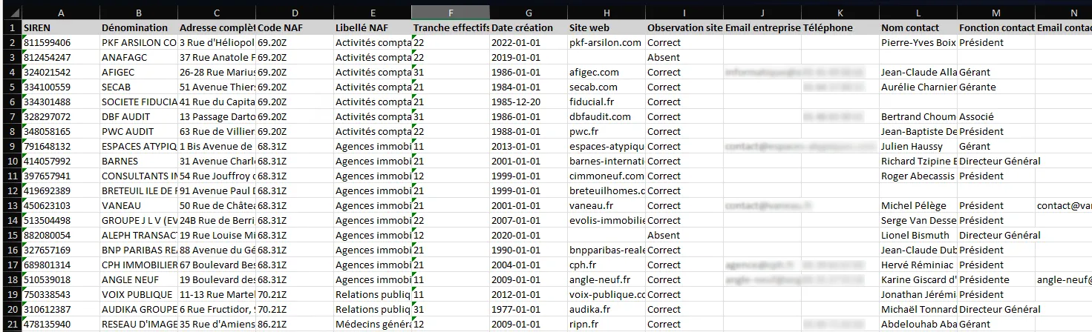The height and width of the screenshot is (332, 1092).
Task: Click the AFIGEC company cell
Action: [x=139, y=72]
